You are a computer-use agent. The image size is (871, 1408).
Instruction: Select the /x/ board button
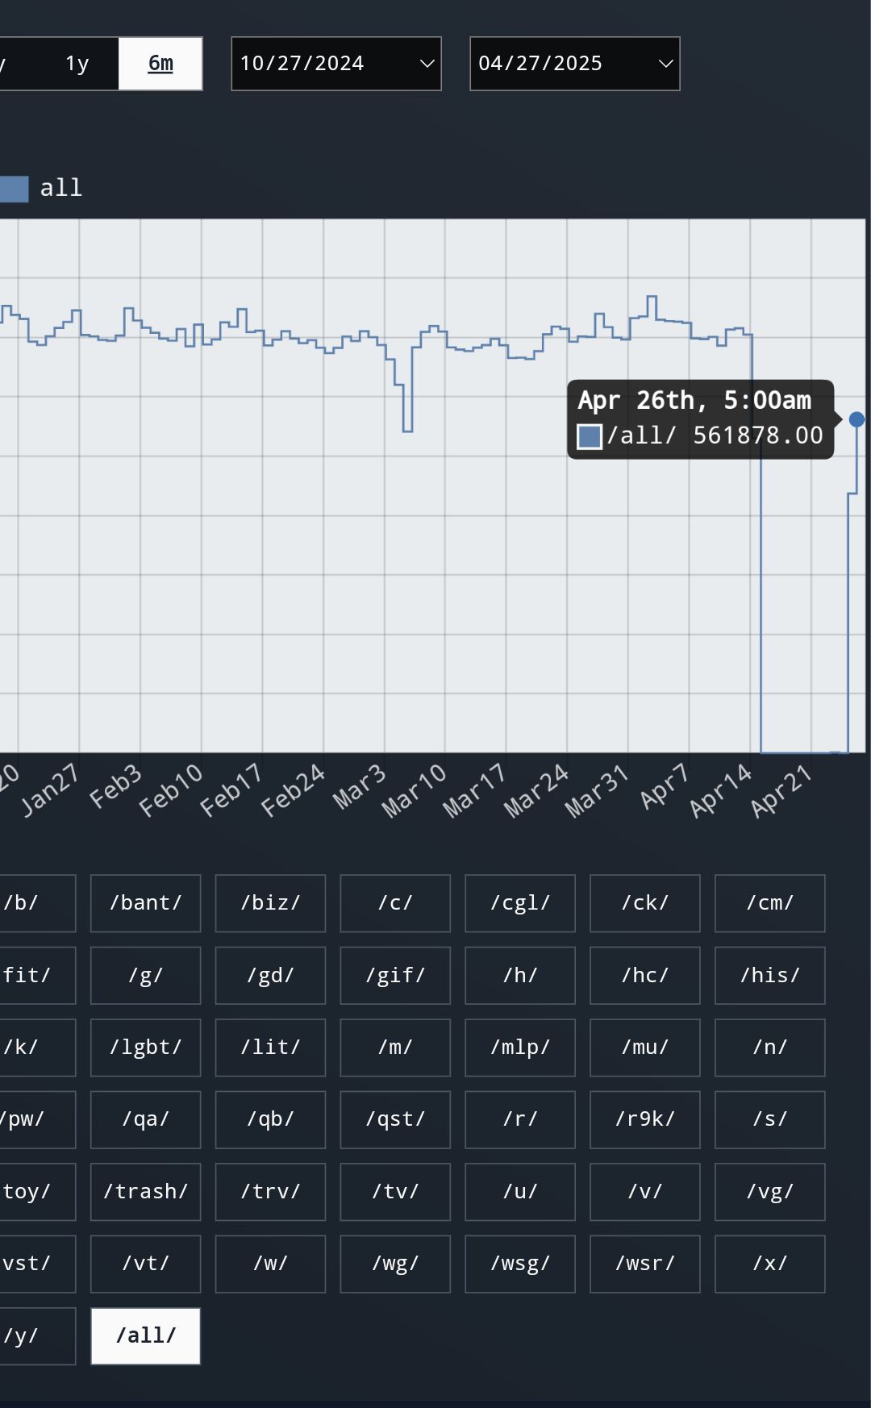coord(769,1263)
